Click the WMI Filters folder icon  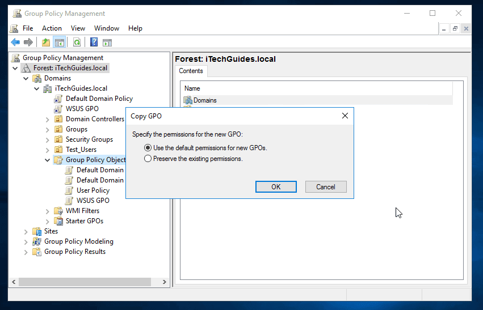(x=58, y=211)
